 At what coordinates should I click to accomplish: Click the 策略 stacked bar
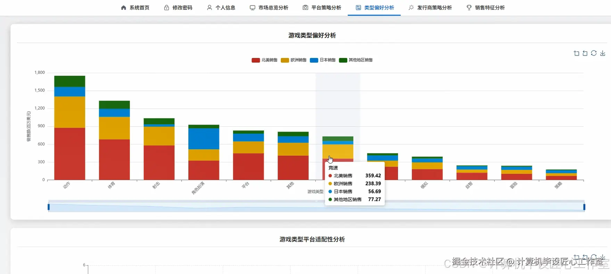561,175
